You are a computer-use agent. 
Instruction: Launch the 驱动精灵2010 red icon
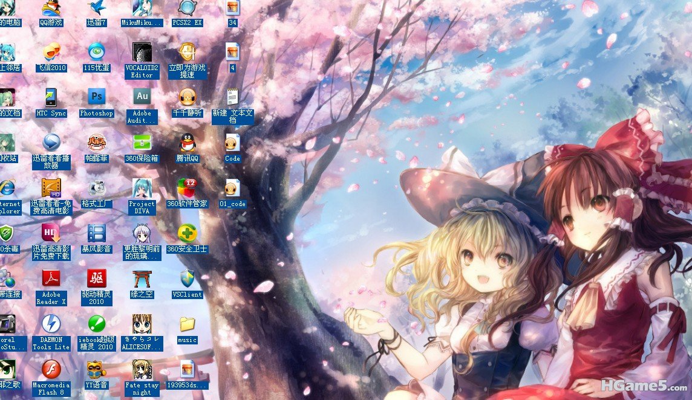click(97, 279)
